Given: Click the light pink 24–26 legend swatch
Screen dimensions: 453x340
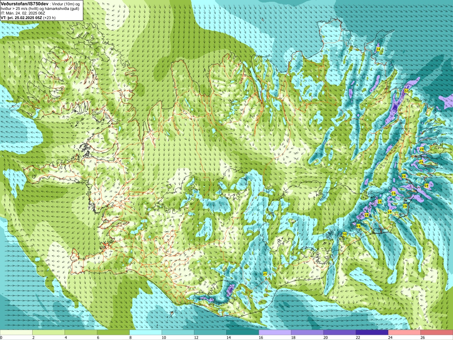Looking at the screenshot, I should click(405, 333).
